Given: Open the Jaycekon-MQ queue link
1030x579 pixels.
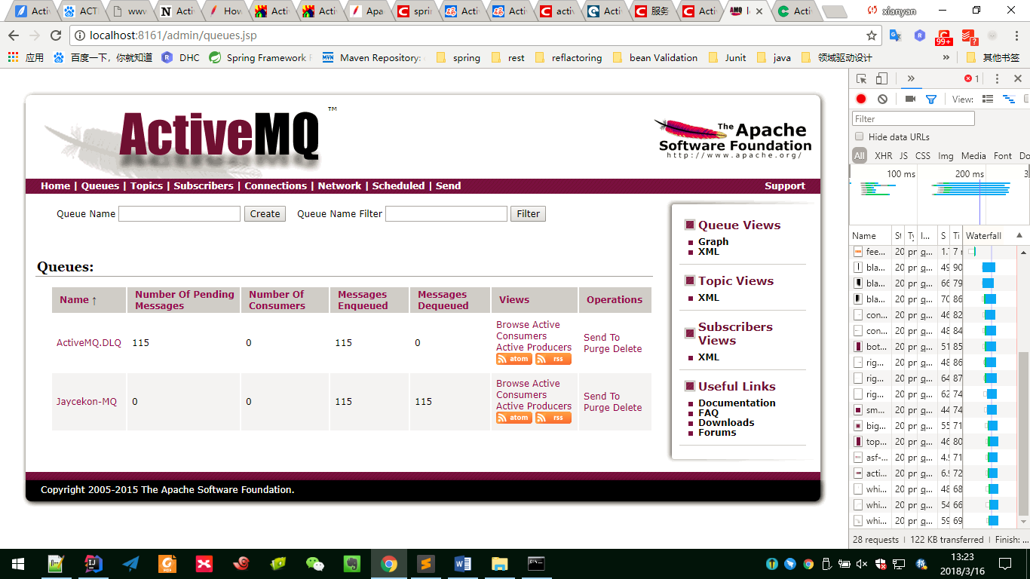Looking at the screenshot, I should point(87,401).
